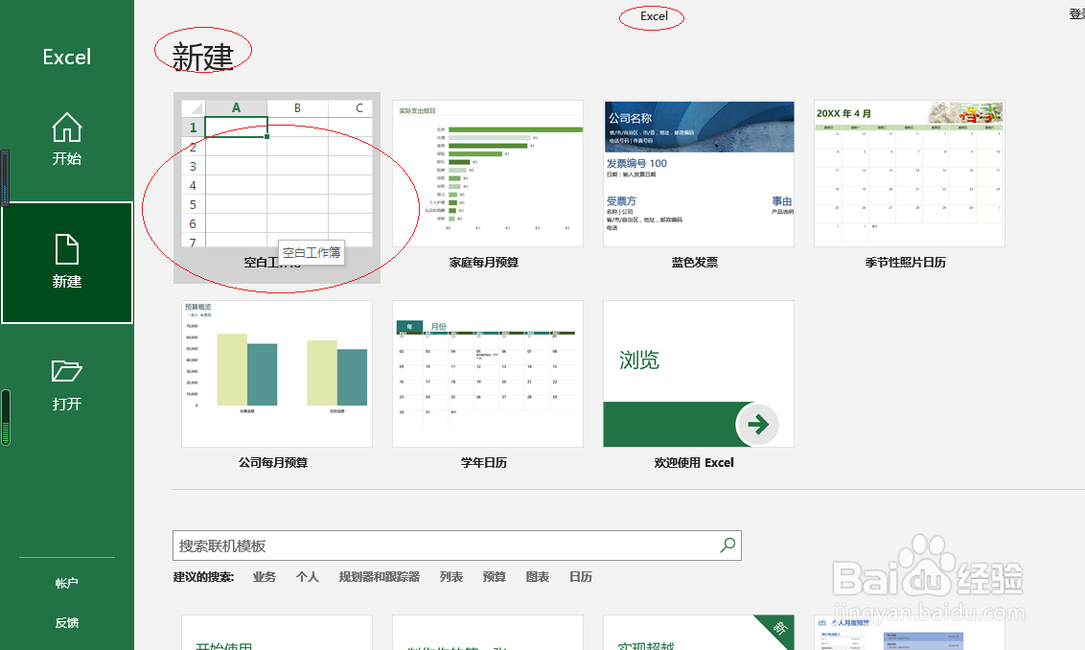The width and height of the screenshot is (1085, 650).
Task: Open the 反馈 page
Action: point(66,623)
